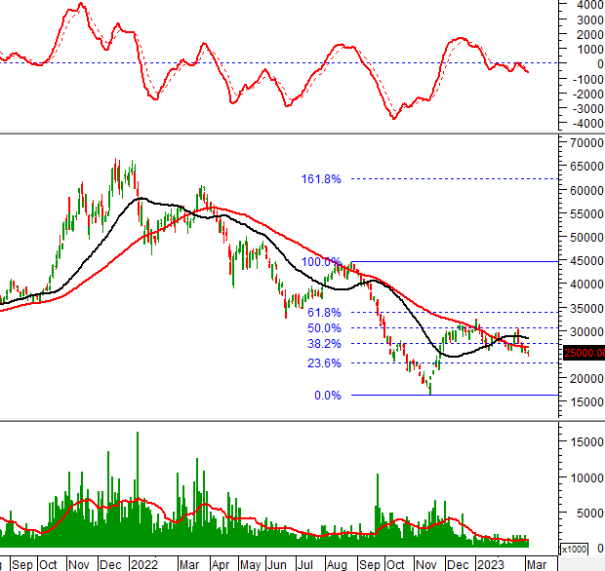Click the Jun label on the time axis
The height and width of the screenshot is (571, 605).
pyautogui.click(x=277, y=564)
